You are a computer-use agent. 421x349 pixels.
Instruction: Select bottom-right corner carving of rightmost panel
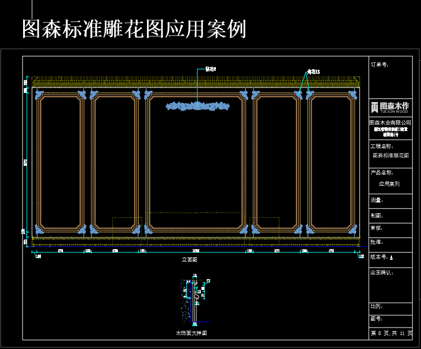pos(353,229)
